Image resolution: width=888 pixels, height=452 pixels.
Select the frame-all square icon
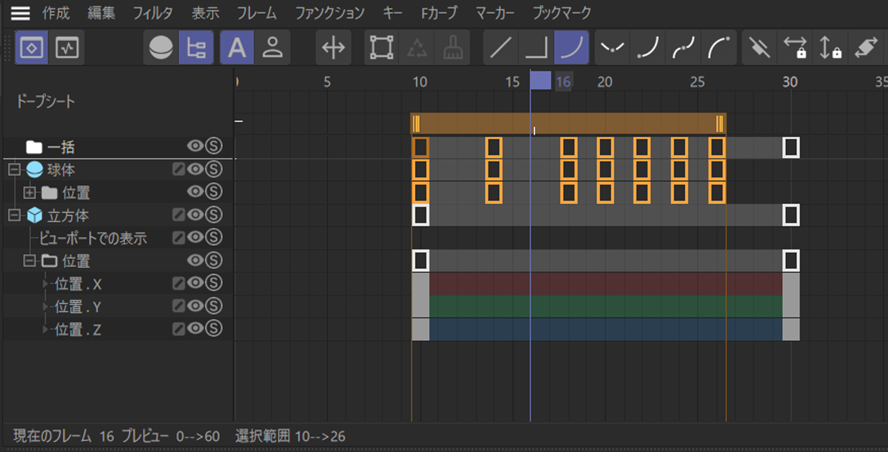coord(381,48)
